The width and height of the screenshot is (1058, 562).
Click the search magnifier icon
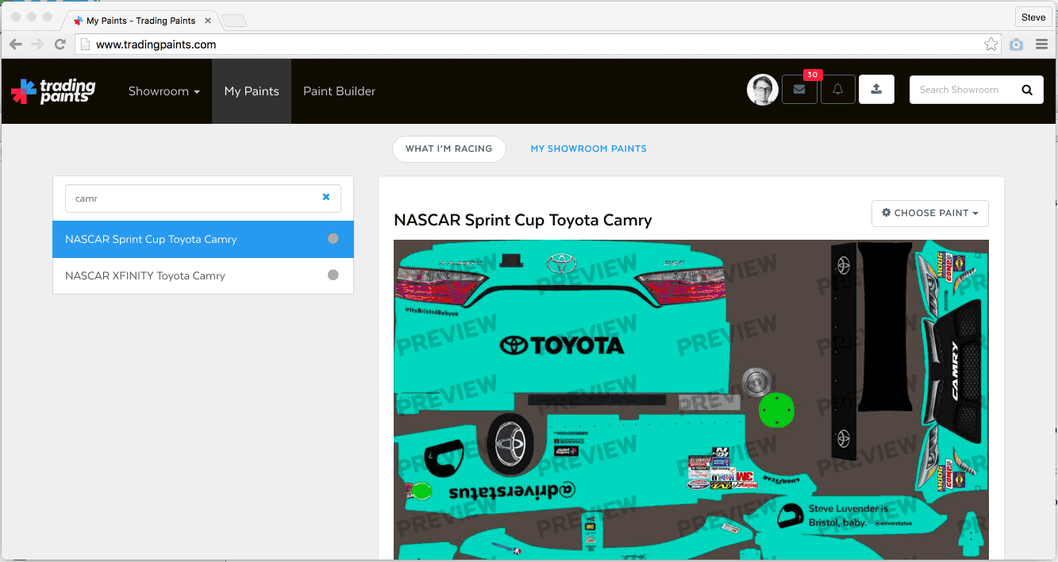(x=1027, y=90)
